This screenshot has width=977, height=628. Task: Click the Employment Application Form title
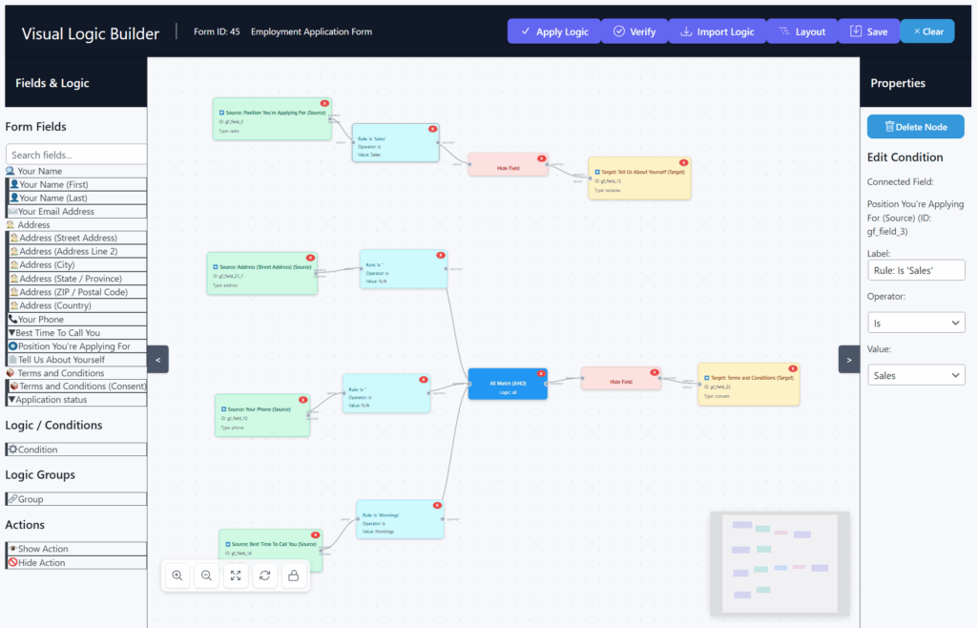312,31
